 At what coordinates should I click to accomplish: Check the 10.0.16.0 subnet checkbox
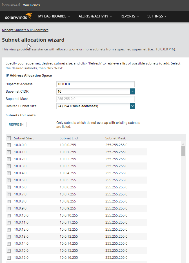tap(9, 258)
